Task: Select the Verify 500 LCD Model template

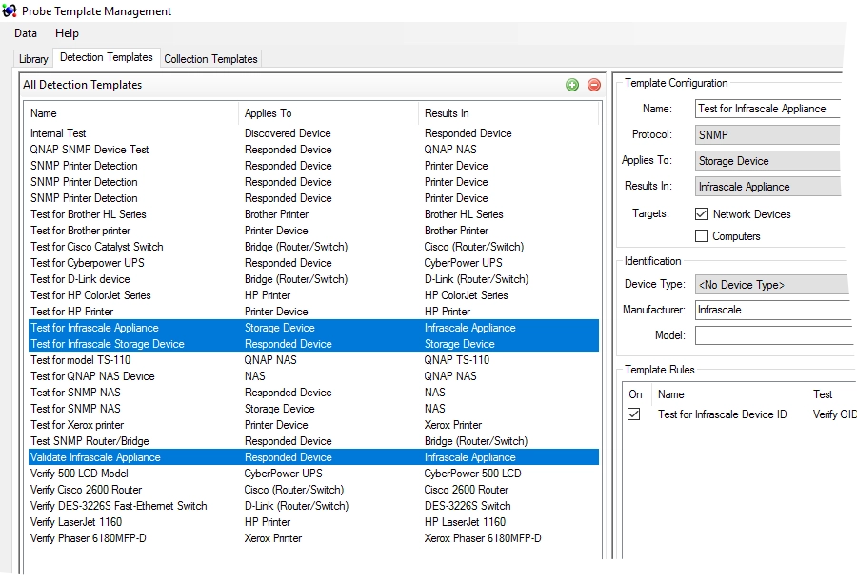Action: point(313,474)
